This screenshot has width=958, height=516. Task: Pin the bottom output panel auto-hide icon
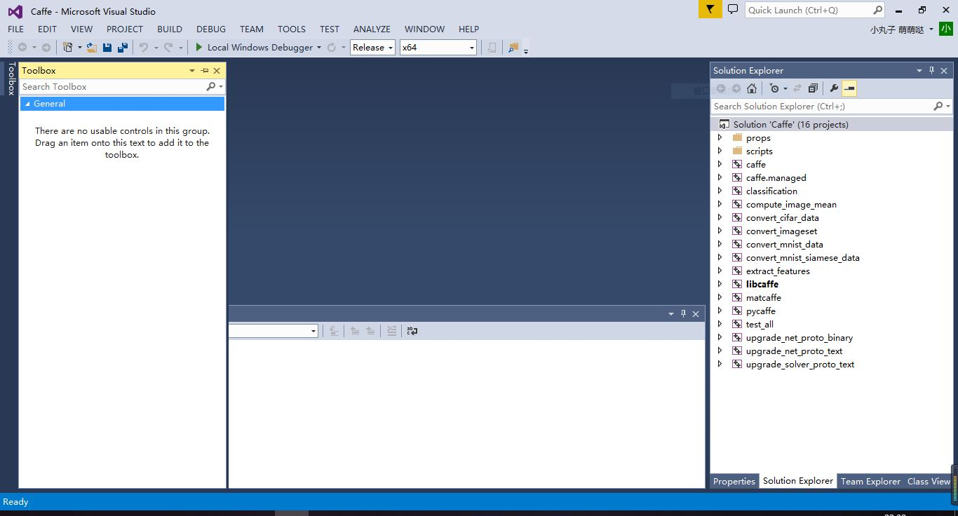click(x=684, y=313)
